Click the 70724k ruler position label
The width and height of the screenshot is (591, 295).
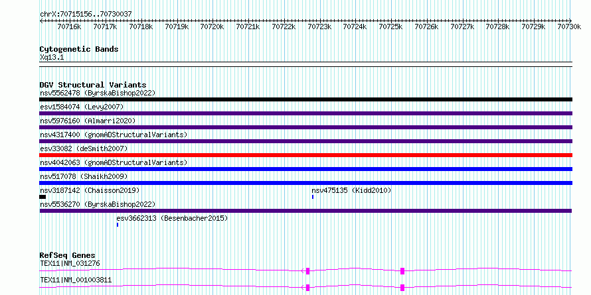(355, 27)
